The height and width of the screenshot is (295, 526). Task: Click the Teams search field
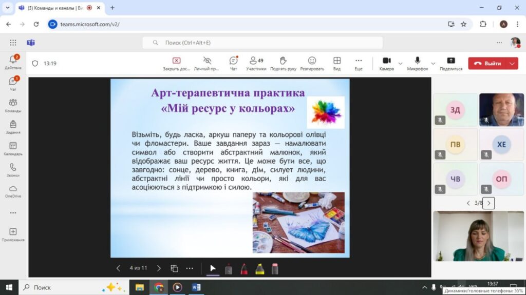(x=262, y=43)
